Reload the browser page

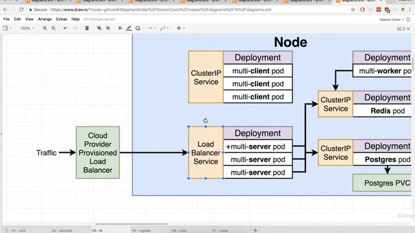coord(21,10)
